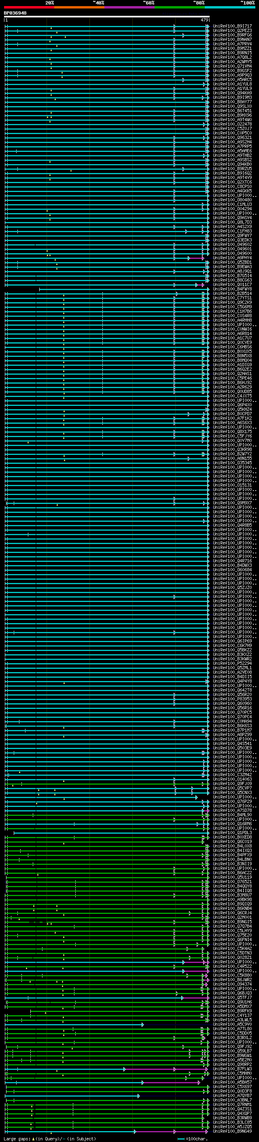Select the UniRef100_B9RNI5 label
259x1142 pixels.
pyautogui.click(x=232, y=53)
